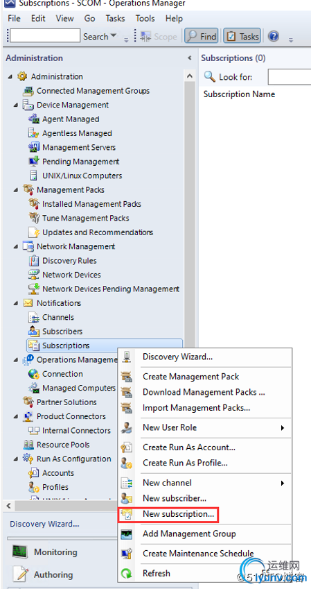Select Import Management Packs...
This screenshot has width=311, height=589.
pos(196,408)
